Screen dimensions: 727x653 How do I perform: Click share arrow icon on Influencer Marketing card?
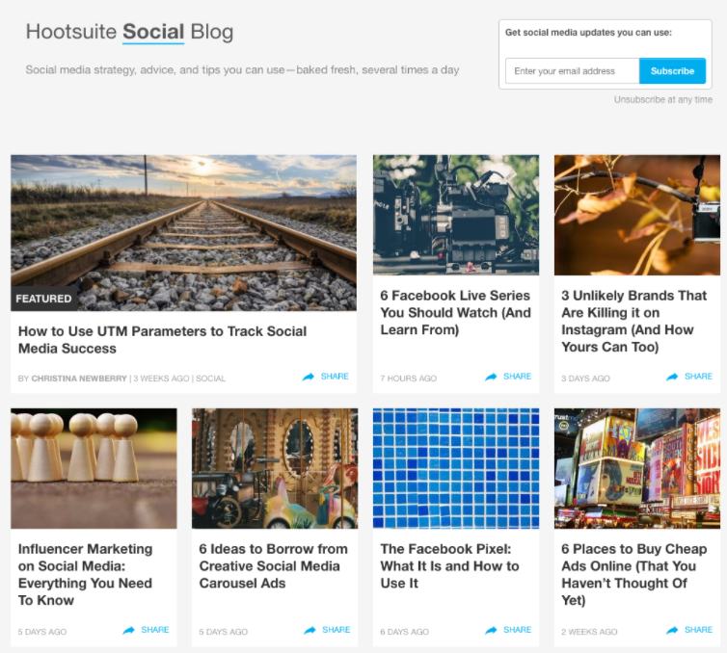[128, 630]
